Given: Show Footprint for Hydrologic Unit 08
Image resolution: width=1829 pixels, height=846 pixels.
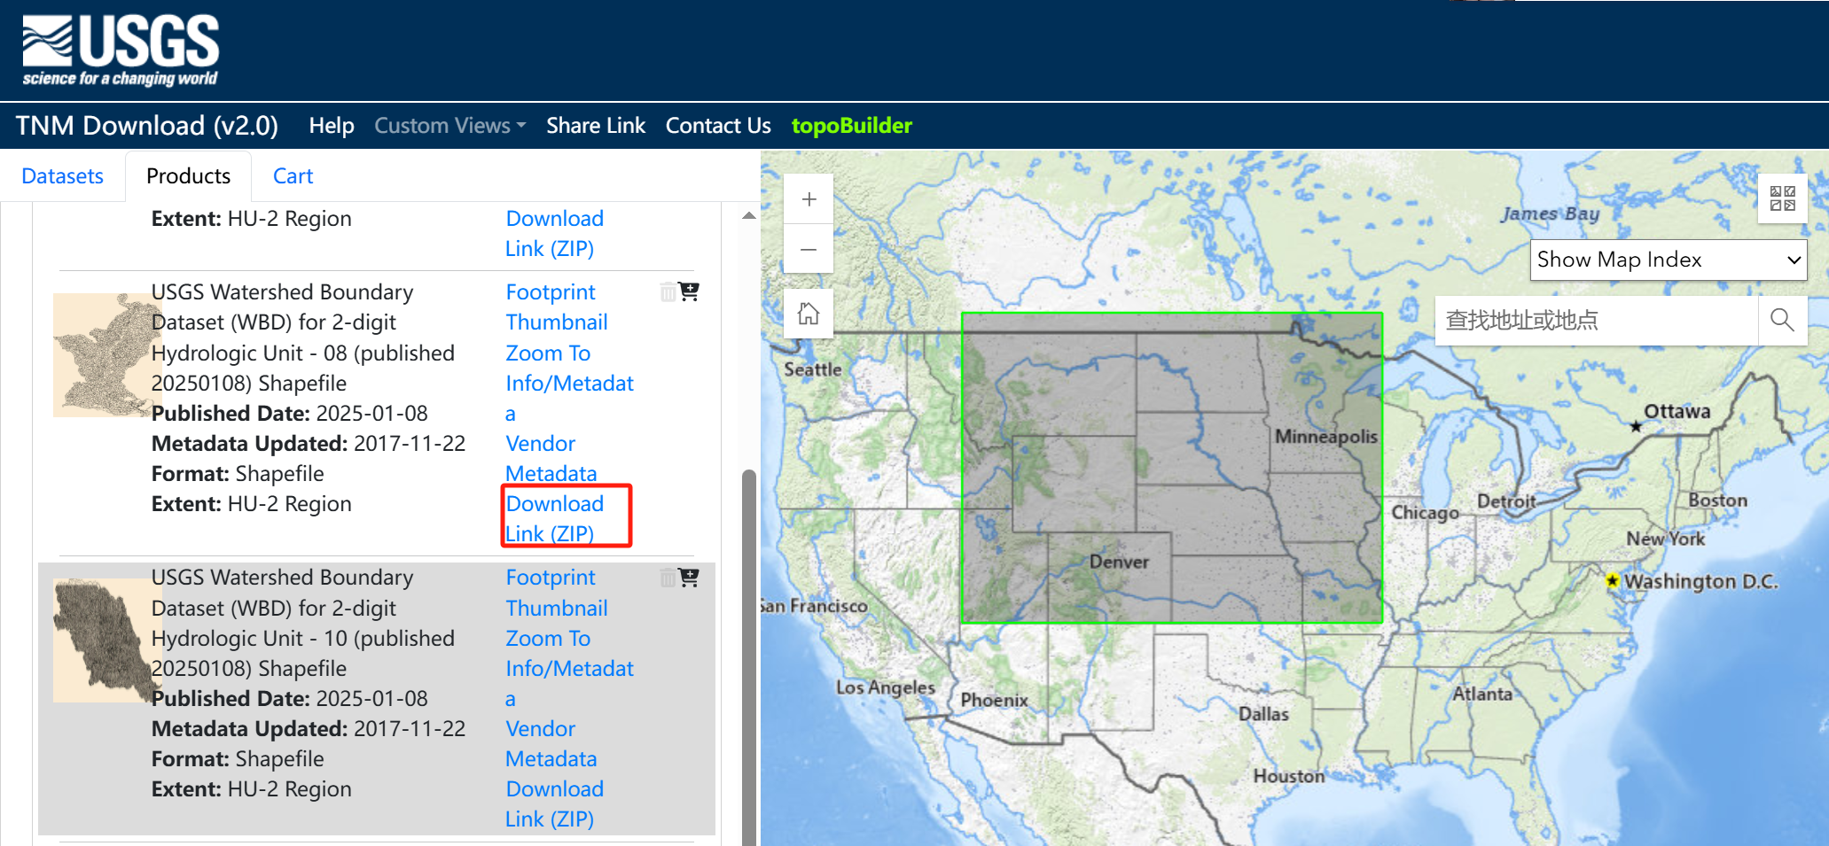Looking at the screenshot, I should point(551,292).
